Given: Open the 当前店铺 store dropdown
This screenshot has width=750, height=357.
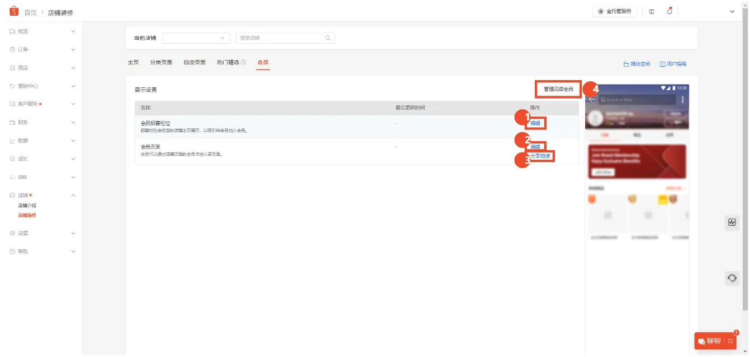Looking at the screenshot, I should (x=195, y=38).
